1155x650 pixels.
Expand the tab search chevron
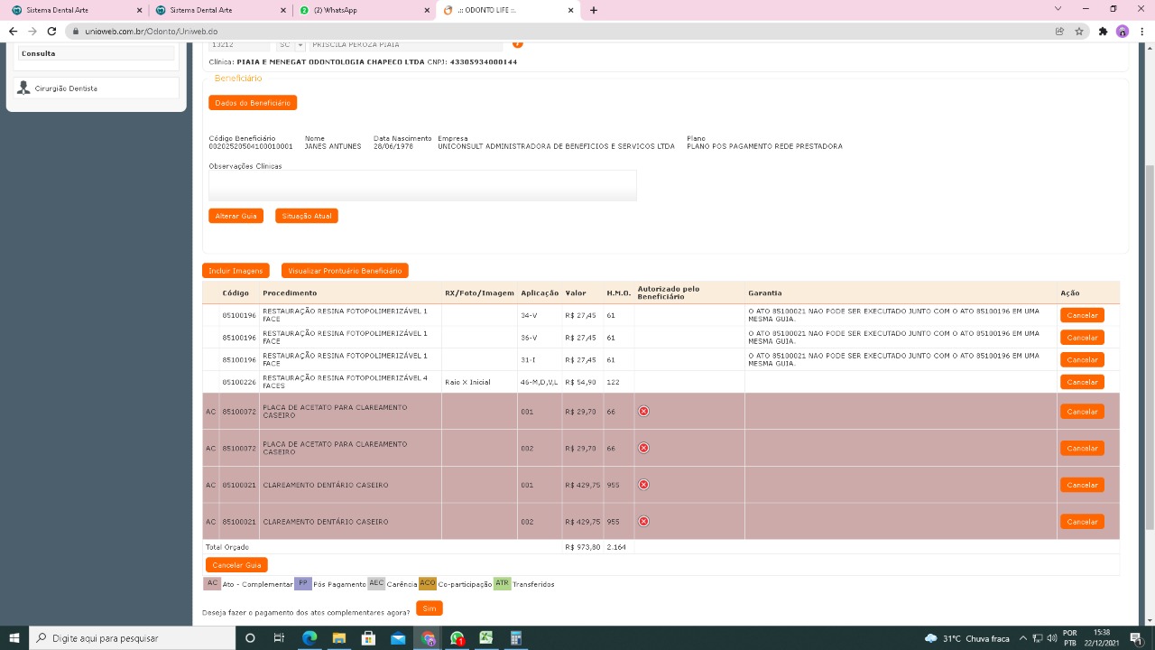click(1058, 9)
